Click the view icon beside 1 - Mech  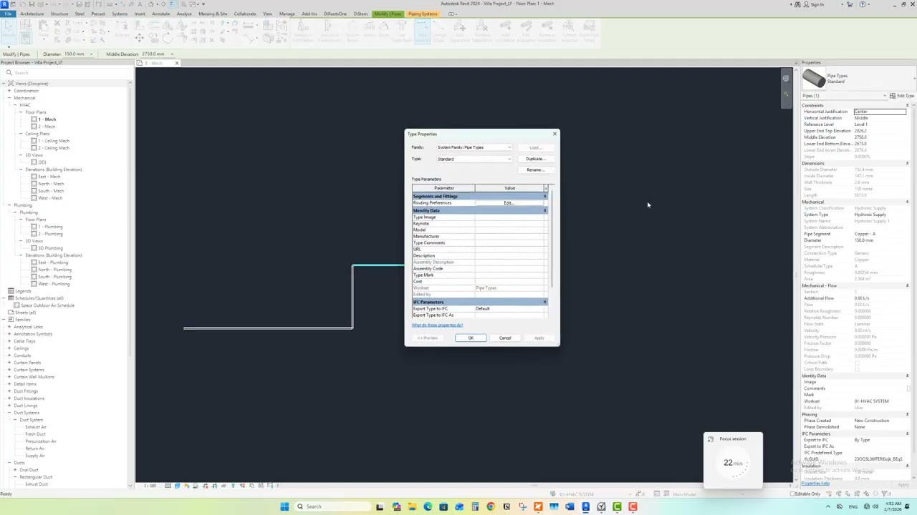click(34, 119)
